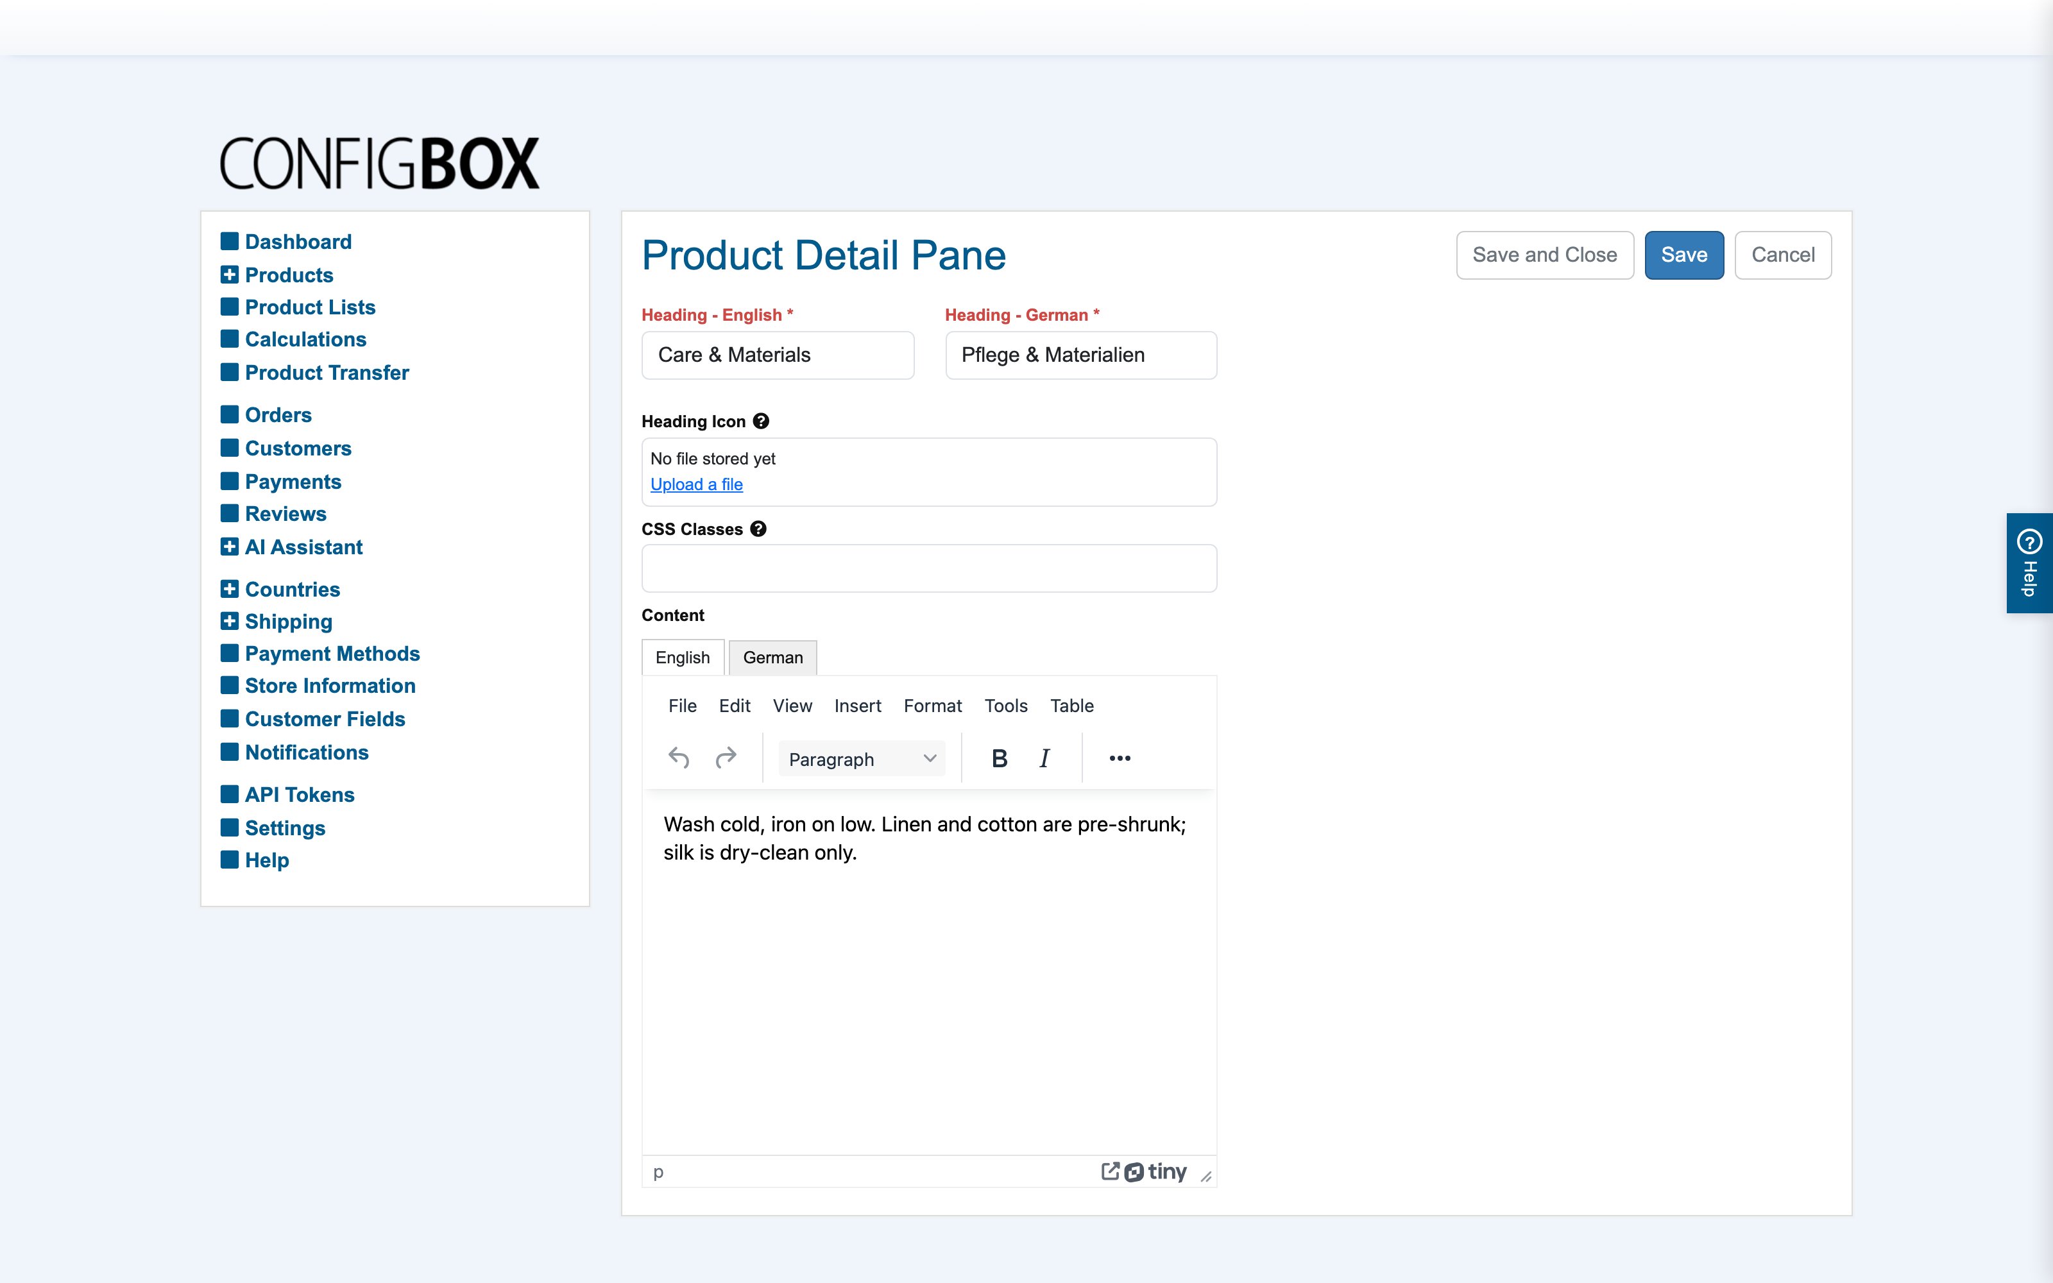Image resolution: width=2053 pixels, height=1283 pixels.
Task: Click the square icon beside Settings
Action: (229, 828)
